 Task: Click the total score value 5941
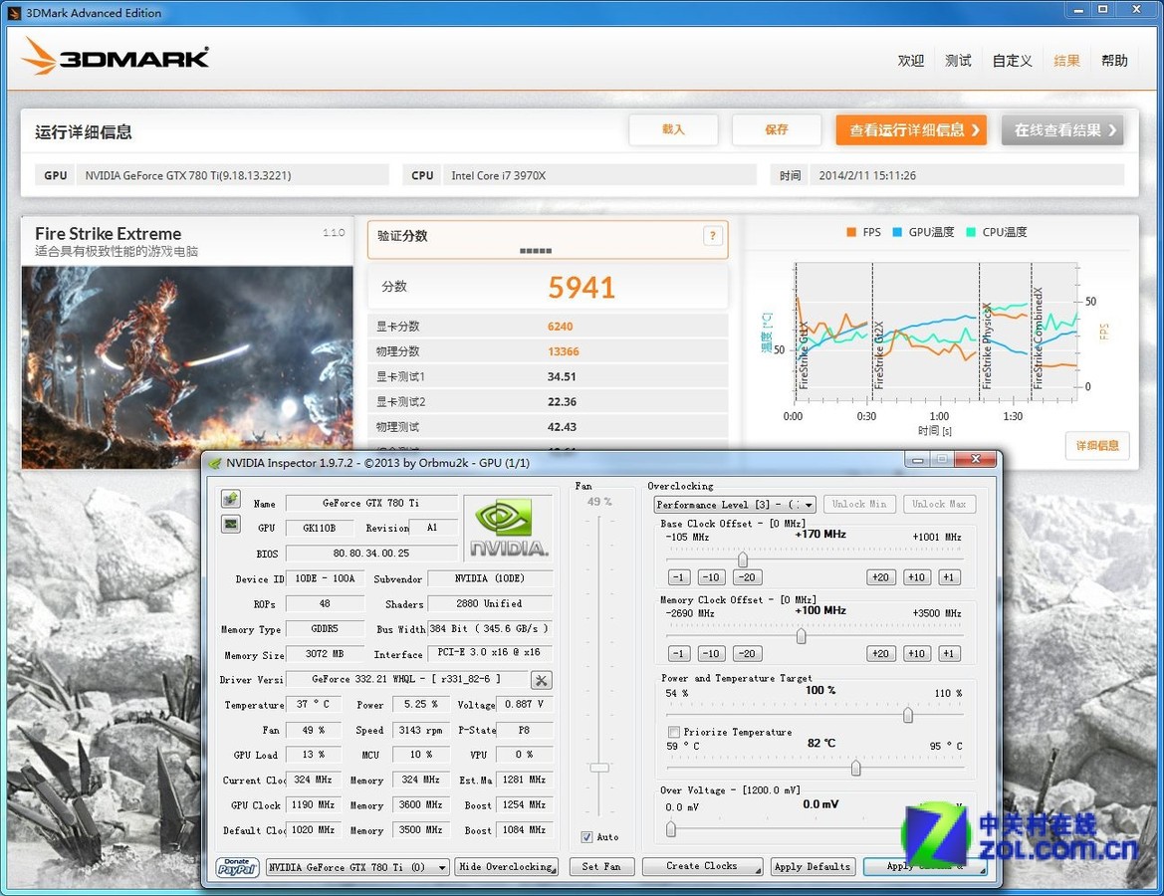coord(582,288)
